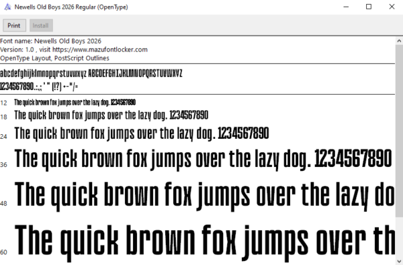Maximize the font viewer window
Screen dimensions: 403x265
(x=369, y=7)
